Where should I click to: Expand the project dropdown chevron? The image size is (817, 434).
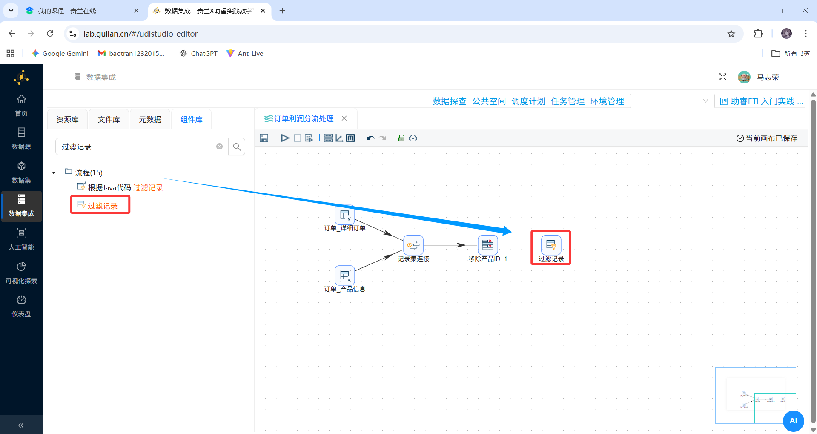[705, 101]
